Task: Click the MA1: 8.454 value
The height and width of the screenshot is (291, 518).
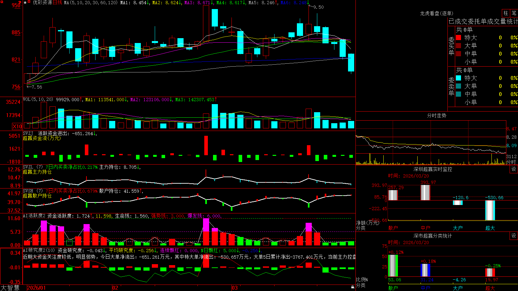Action: 135,3
